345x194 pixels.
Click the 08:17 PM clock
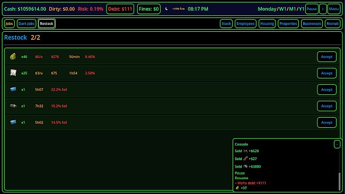tap(198, 9)
